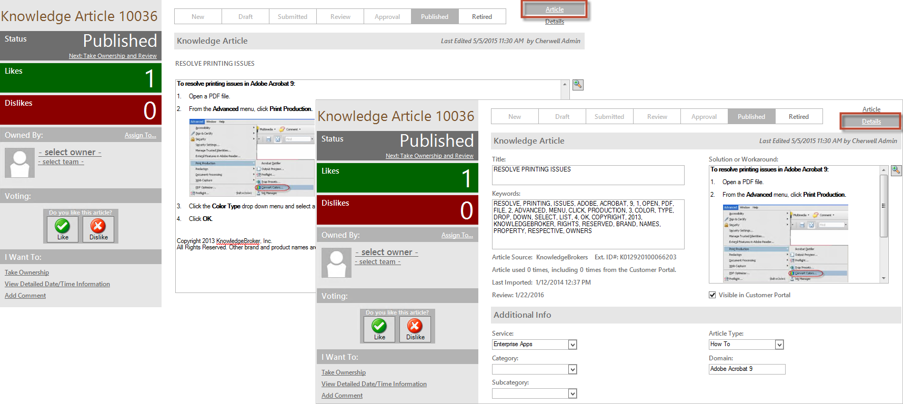The height and width of the screenshot is (404, 903).
Task: Select the Published stage in Details view
Action: [x=751, y=116]
